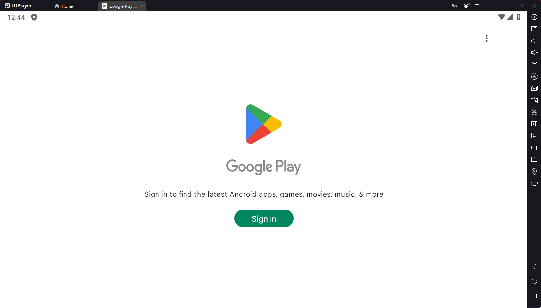The width and height of the screenshot is (541, 308).
Task: Open the user account icon in title bar
Action: pos(466,6)
